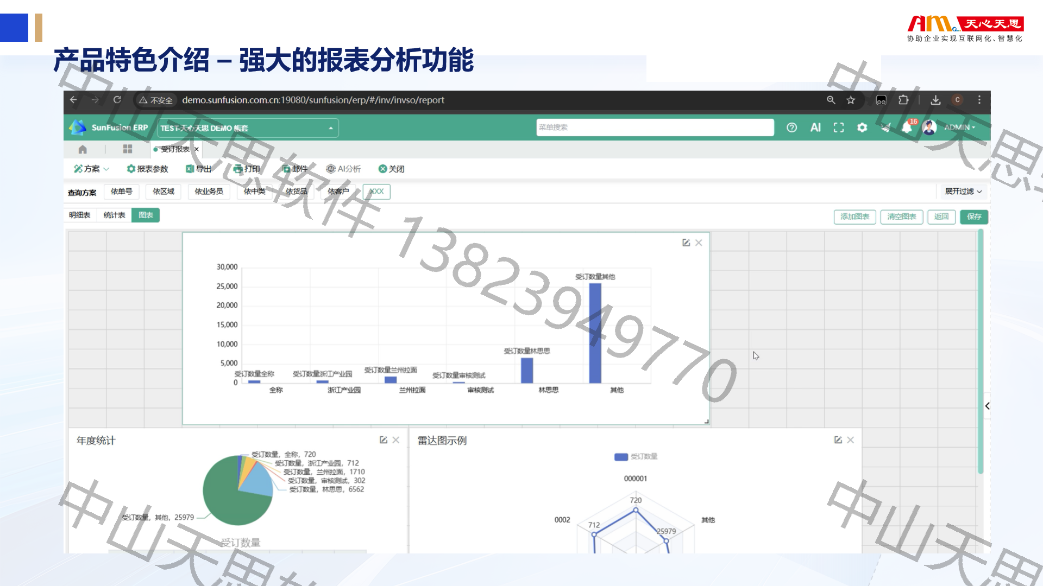This screenshot has height=586, width=1043.
Task: Edit the 雷达图示例 chart
Action: pos(838,440)
